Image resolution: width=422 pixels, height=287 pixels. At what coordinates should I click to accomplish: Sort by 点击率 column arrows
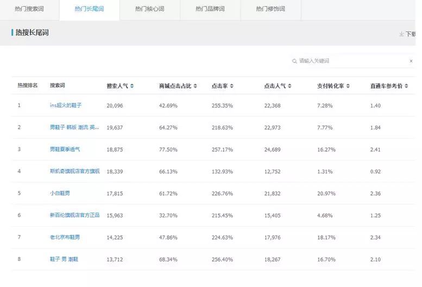pos(232,86)
